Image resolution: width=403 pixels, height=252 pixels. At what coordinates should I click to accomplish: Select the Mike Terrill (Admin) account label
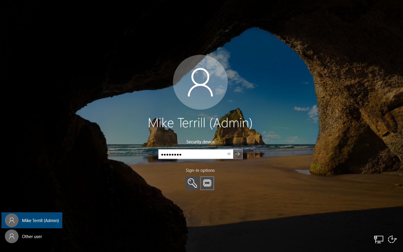[40, 221]
